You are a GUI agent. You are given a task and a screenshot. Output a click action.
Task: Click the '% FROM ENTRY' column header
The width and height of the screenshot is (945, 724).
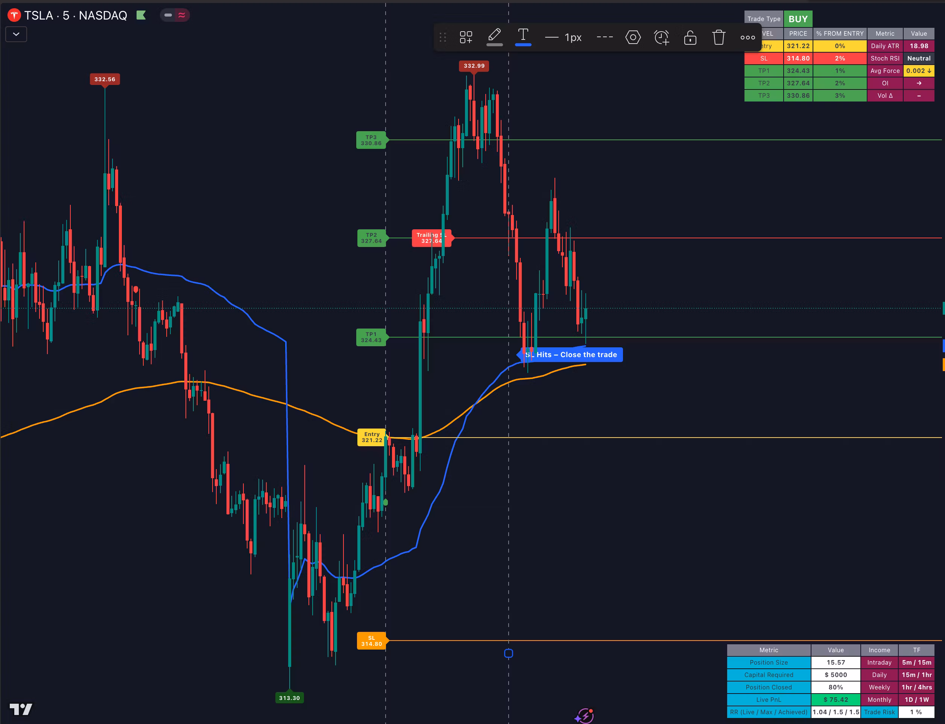[x=840, y=33]
